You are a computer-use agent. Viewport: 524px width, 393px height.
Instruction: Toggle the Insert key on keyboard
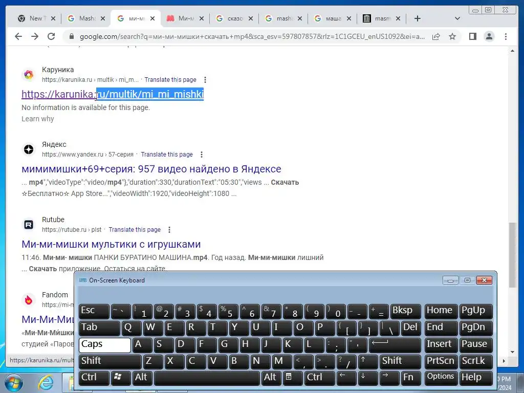(x=441, y=345)
